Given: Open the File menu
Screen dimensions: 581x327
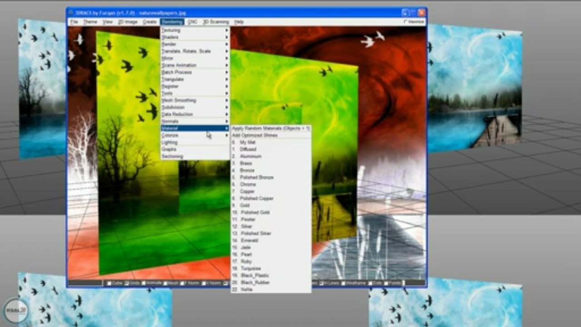Looking at the screenshot, I should click(74, 22).
